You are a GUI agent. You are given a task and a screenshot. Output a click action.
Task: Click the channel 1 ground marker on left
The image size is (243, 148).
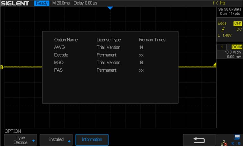pos(2,67)
